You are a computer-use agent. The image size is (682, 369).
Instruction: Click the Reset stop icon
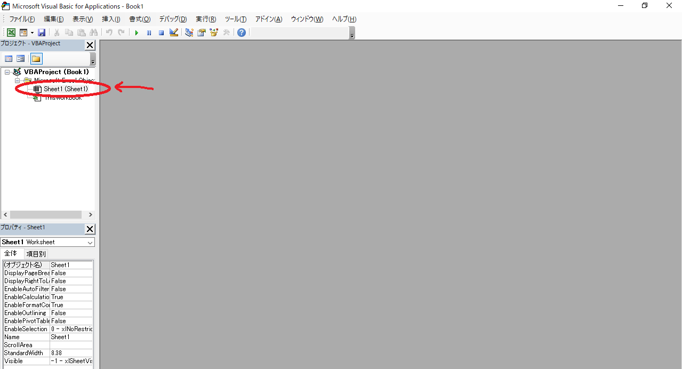click(x=161, y=33)
